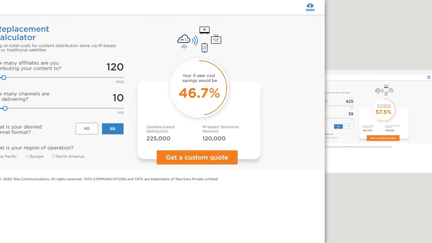Click the TATA logo in the main window header
The image size is (432, 243).
310,7
